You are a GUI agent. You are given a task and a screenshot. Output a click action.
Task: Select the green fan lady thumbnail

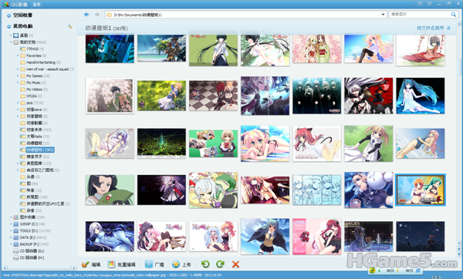(110, 190)
